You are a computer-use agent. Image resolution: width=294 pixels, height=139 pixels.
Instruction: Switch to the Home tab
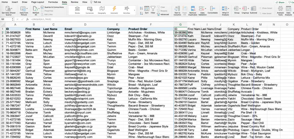point(5,2)
